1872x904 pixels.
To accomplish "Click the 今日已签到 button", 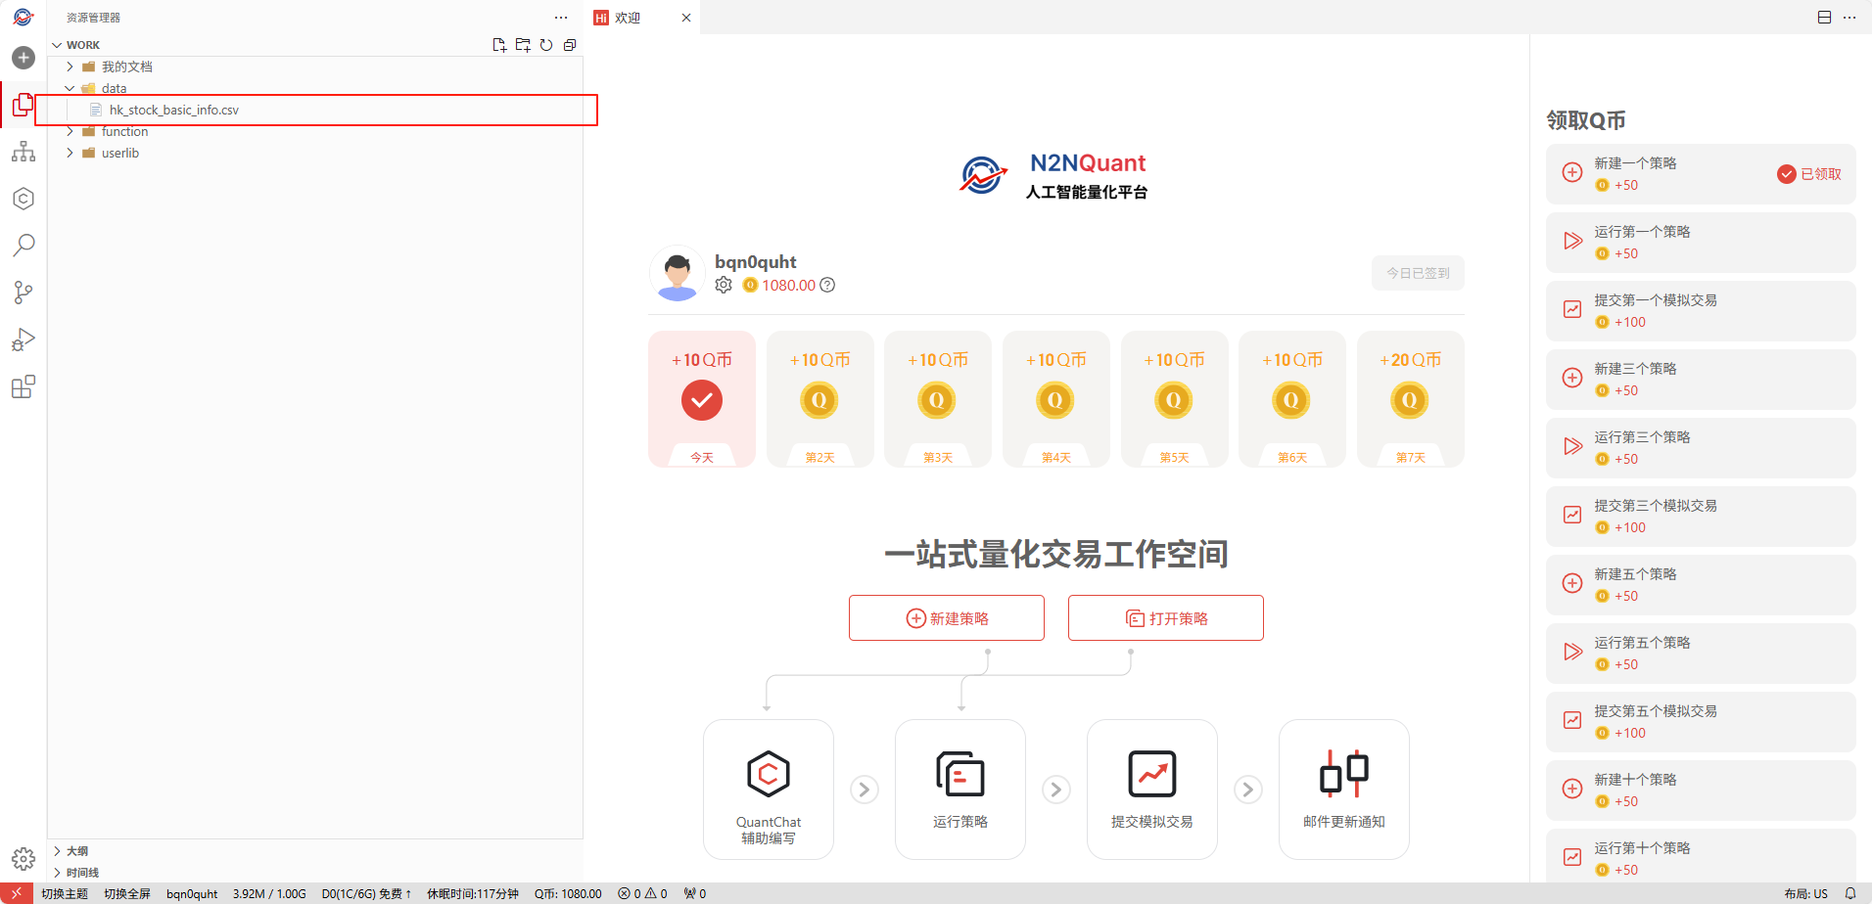I will point(1418,273).
